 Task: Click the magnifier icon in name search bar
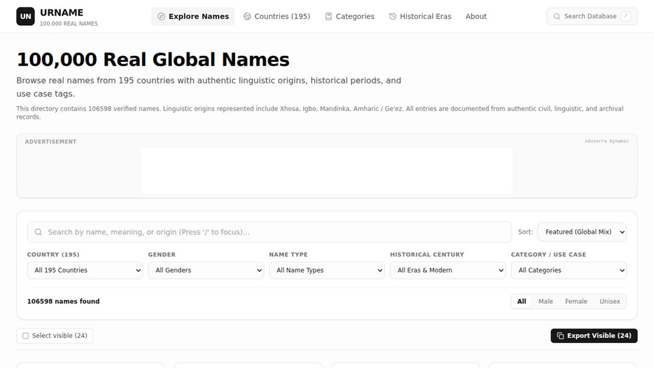pyautogui.click(x=38, y=232)
